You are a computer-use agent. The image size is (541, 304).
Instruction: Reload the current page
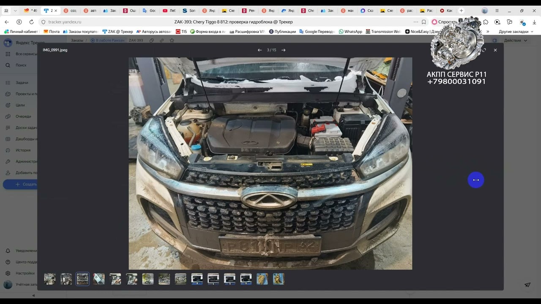pos(31,22)
